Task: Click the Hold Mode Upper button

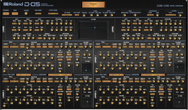Action: [x=38, y=13]
